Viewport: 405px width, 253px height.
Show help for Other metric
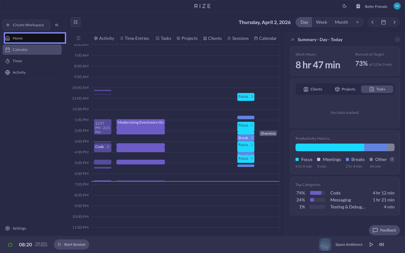tap(392, 159)
